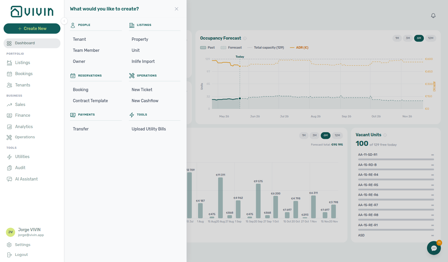This screenshot has width=448, height=262.
Task: Create a Transfer payment
Action: (81, 129)
